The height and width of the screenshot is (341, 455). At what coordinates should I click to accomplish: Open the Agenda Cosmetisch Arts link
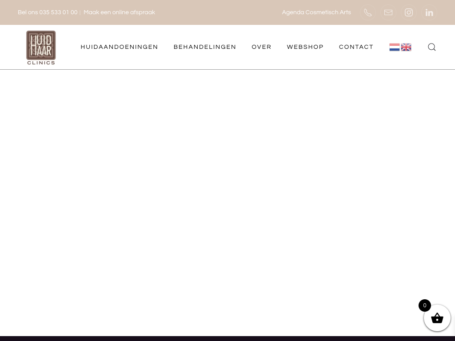(316, 12)
